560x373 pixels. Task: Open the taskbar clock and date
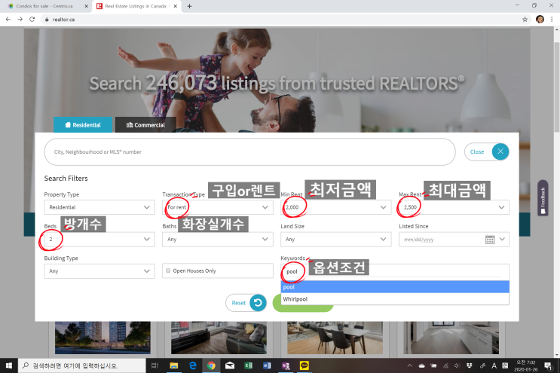pos(526,366)
